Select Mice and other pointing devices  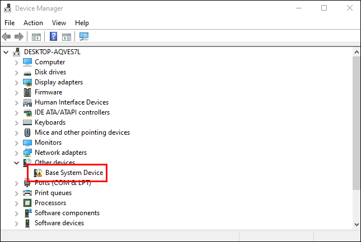(x=82, y=132)
